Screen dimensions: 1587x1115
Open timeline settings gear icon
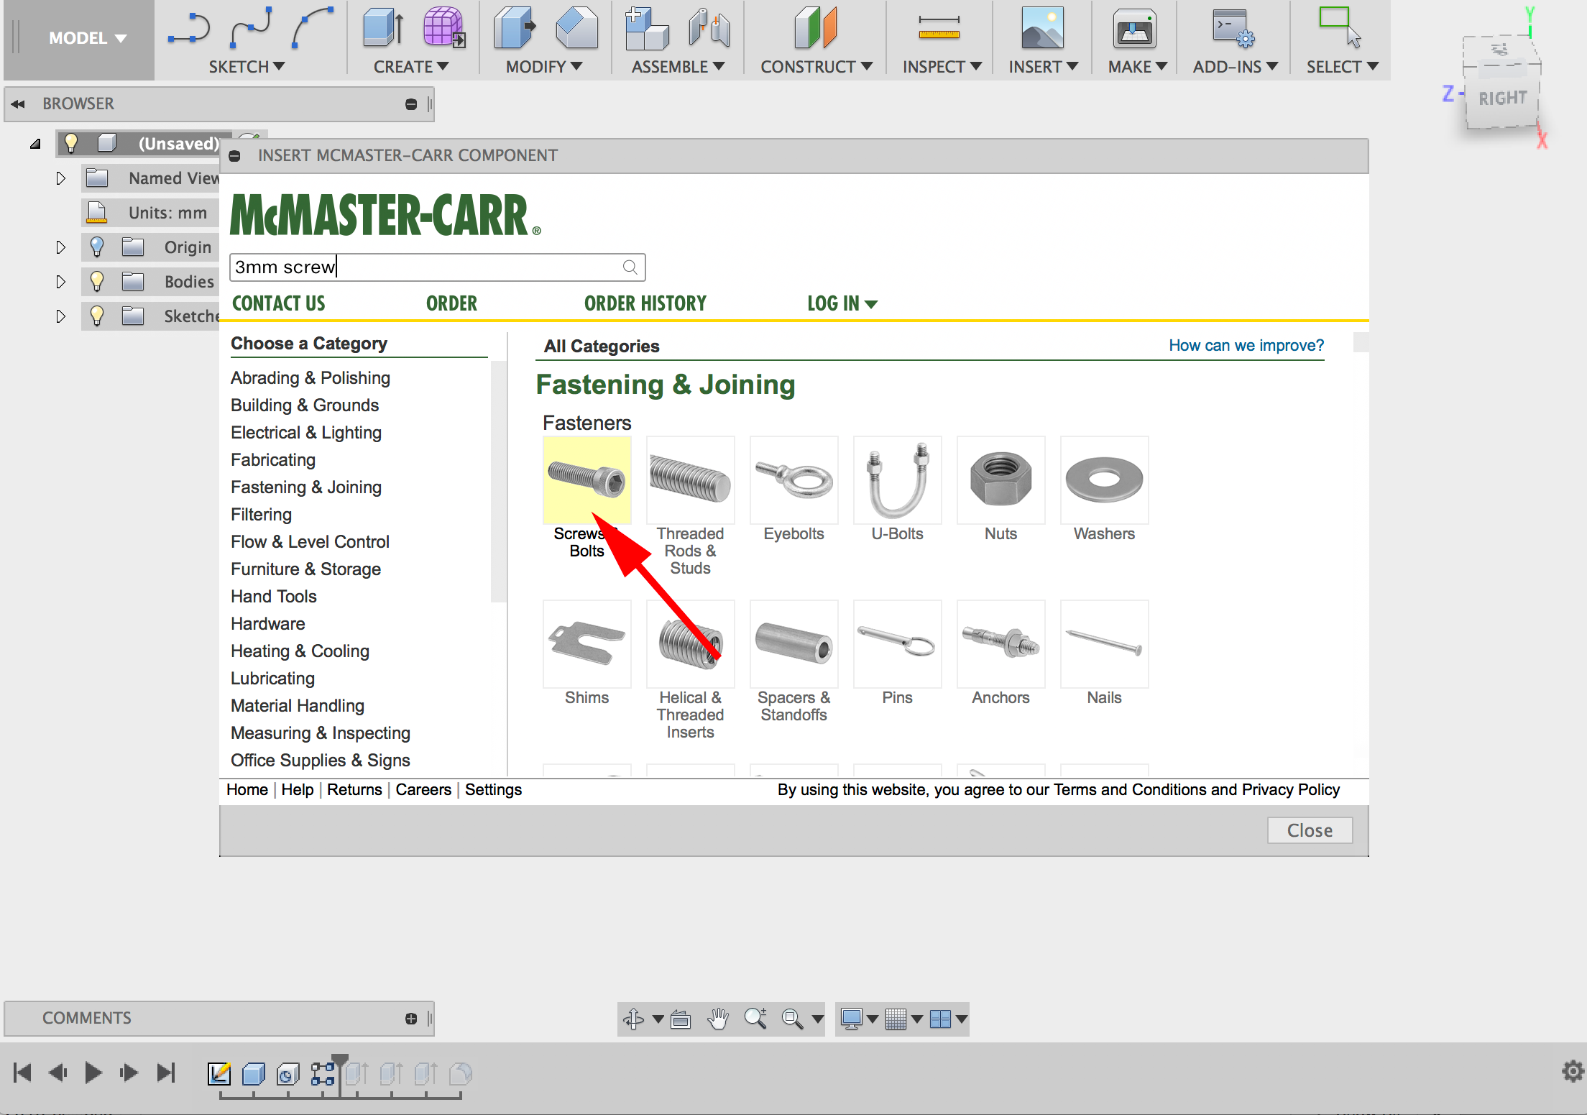pyautogui.click(x=1573, y=1071)
